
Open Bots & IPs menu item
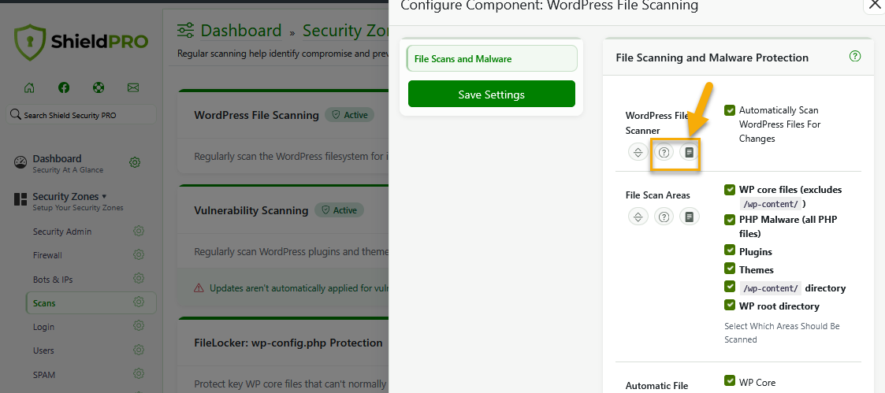(53, 280)
